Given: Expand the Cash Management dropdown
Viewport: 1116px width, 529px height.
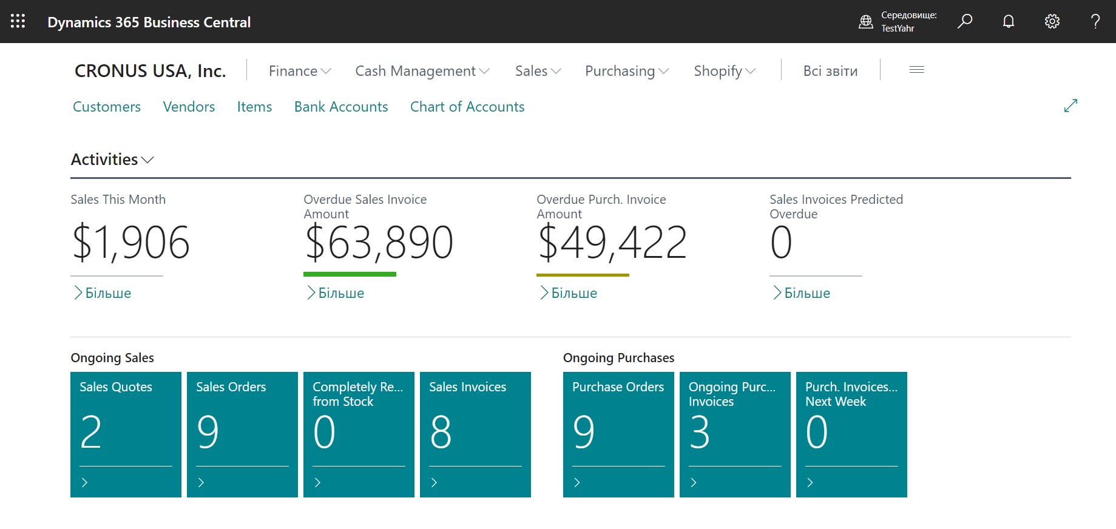Looking at the screenshot, I should pyautogui.click(x=422, y=71).
